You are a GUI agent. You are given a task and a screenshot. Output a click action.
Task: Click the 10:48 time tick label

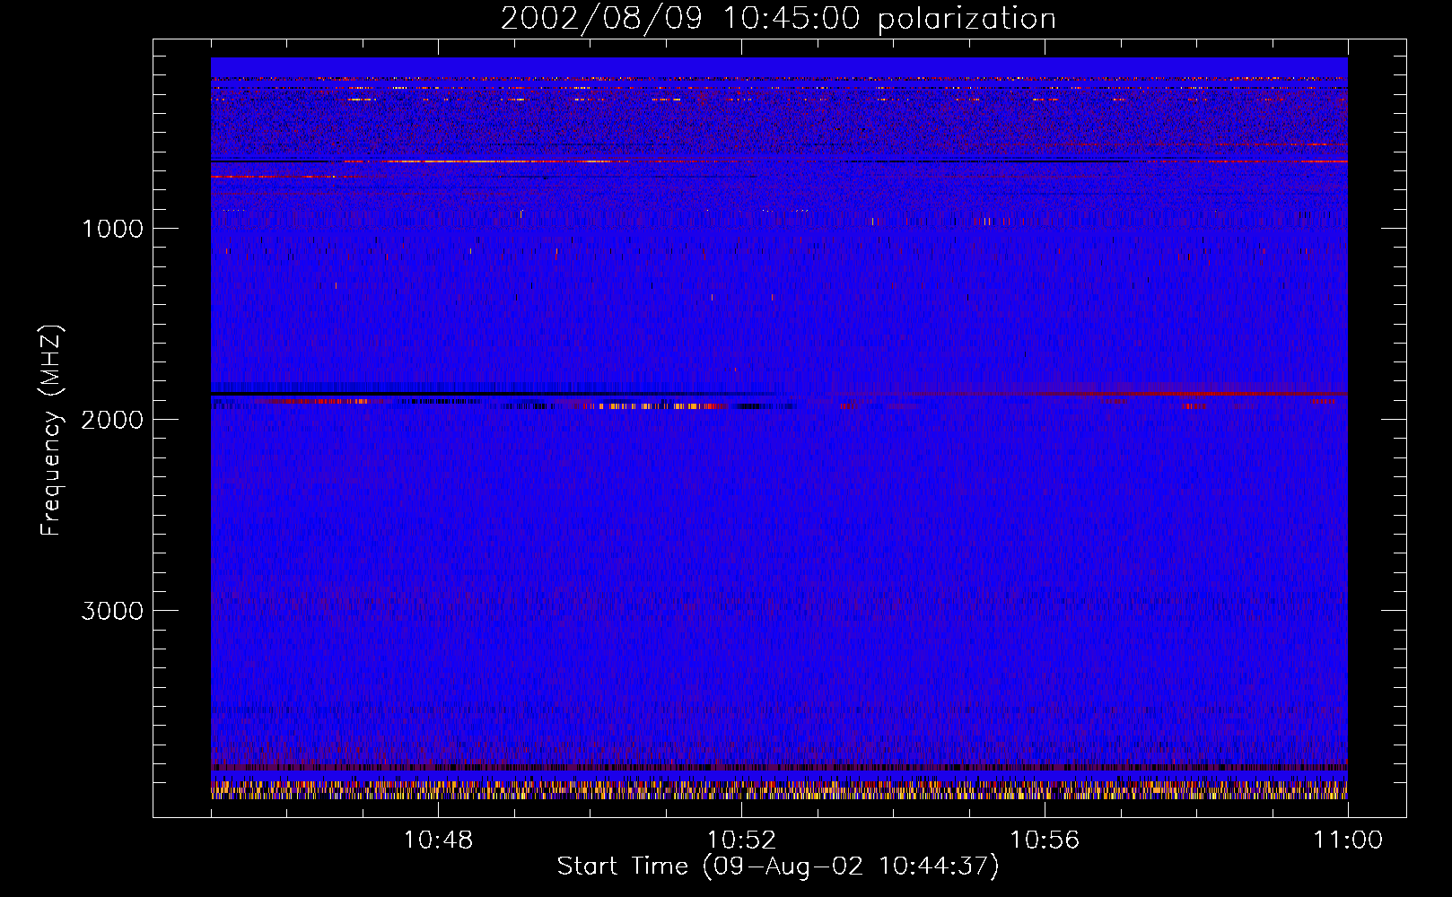point(438,840)
